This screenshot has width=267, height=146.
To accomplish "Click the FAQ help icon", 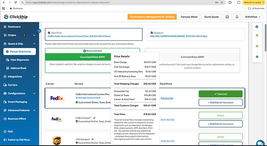I will (5, 132).
